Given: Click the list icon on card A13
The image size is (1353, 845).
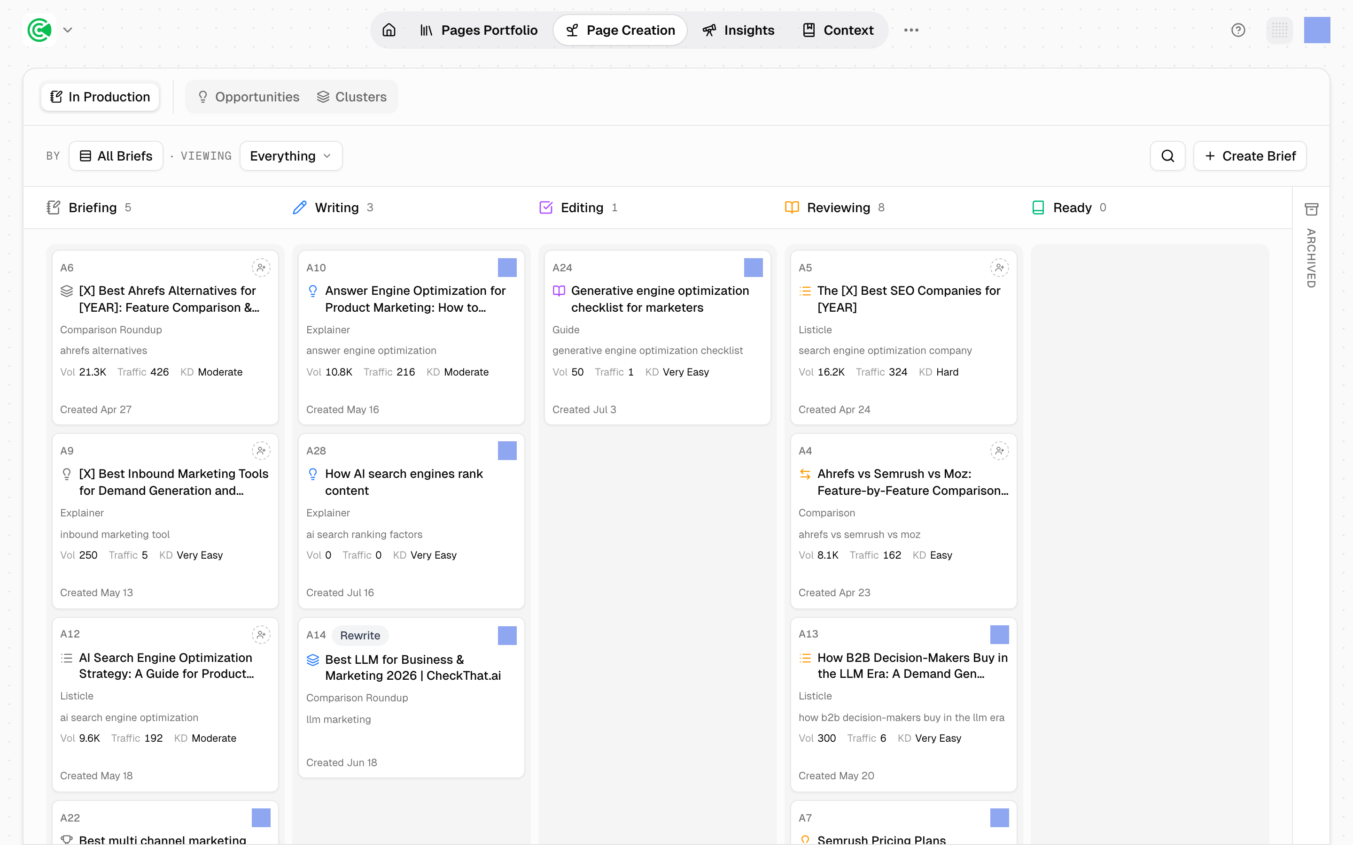Looking at the screenshot, I should (805, 658).
